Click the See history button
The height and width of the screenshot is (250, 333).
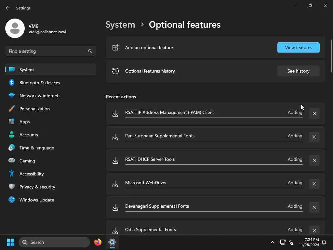pyautogui.click(x=298, y=71)
